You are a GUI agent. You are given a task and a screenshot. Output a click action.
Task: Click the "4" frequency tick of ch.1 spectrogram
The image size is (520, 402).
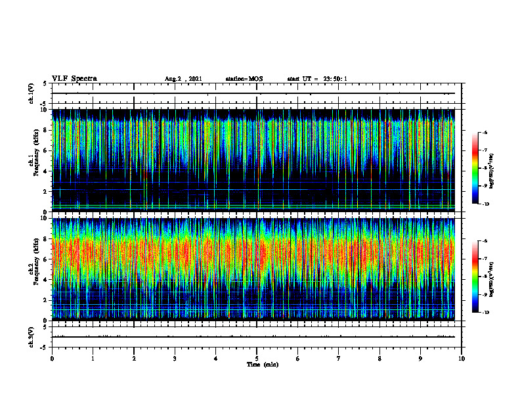pos(47,171)
